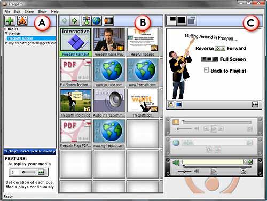
Task: Click the "Play" and walk away banner
Action: (30, 151)
